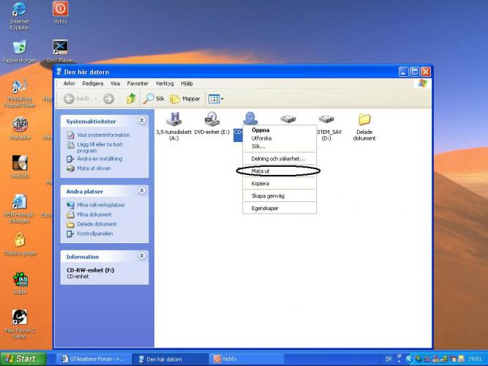488x366 pixels.
Task: Open Internet Explorer desktop icon
Action: (x=20, y=10)
